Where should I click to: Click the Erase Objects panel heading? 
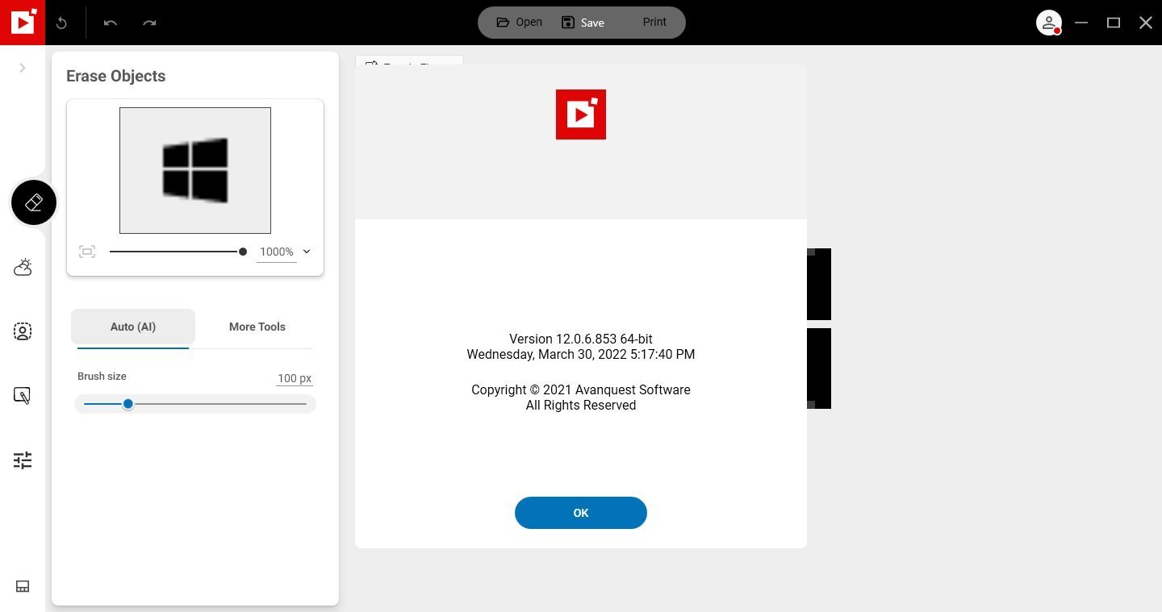coord(116,76)
